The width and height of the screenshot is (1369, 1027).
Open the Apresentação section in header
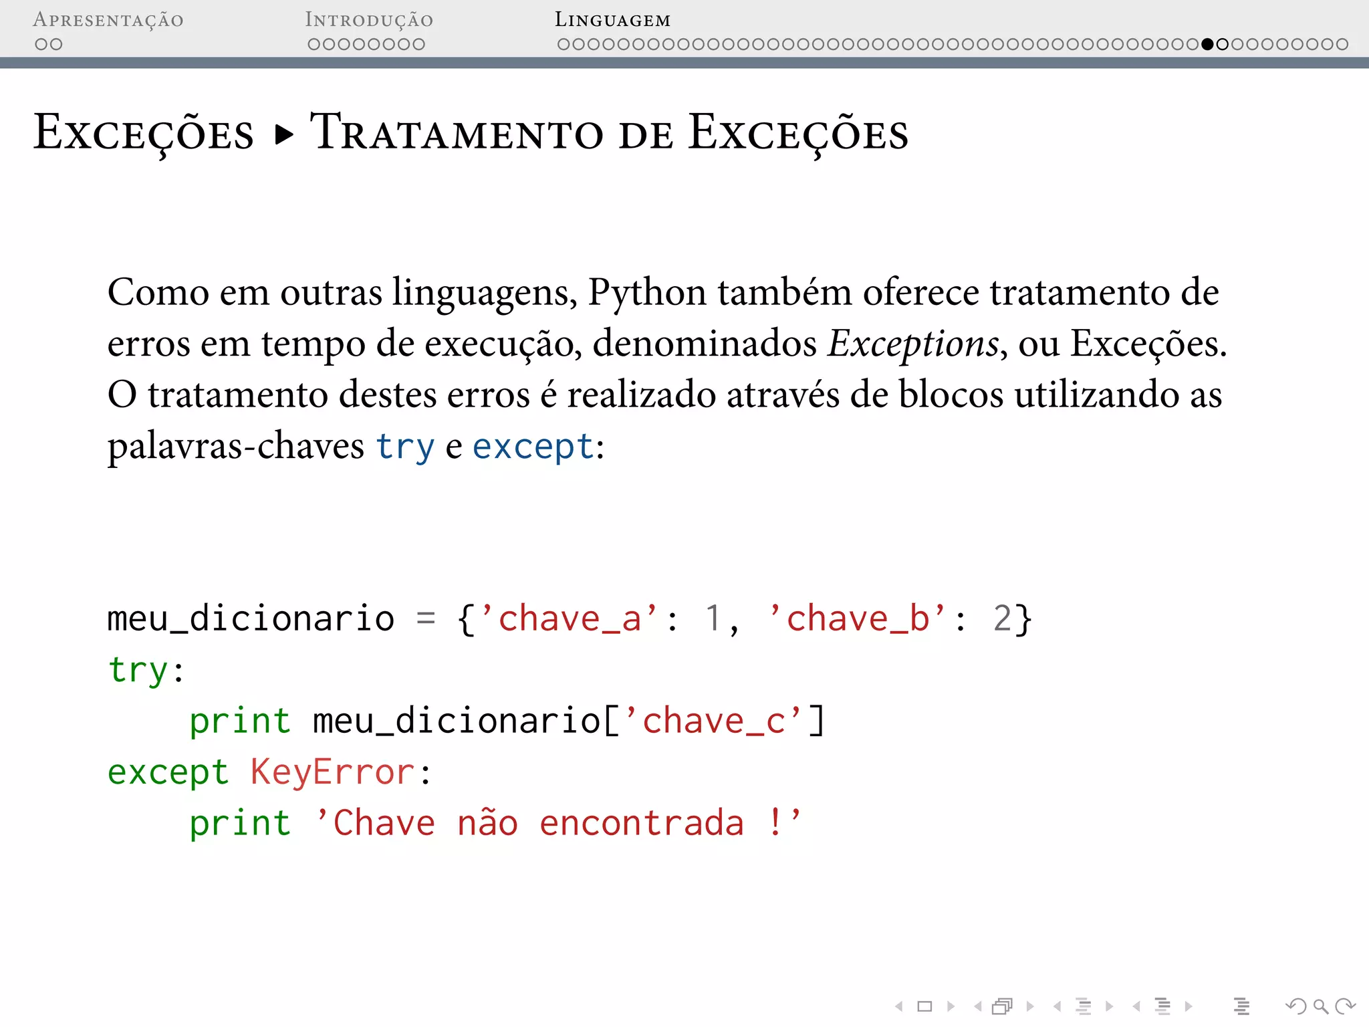pyautogui.click(x=108, y=20)
